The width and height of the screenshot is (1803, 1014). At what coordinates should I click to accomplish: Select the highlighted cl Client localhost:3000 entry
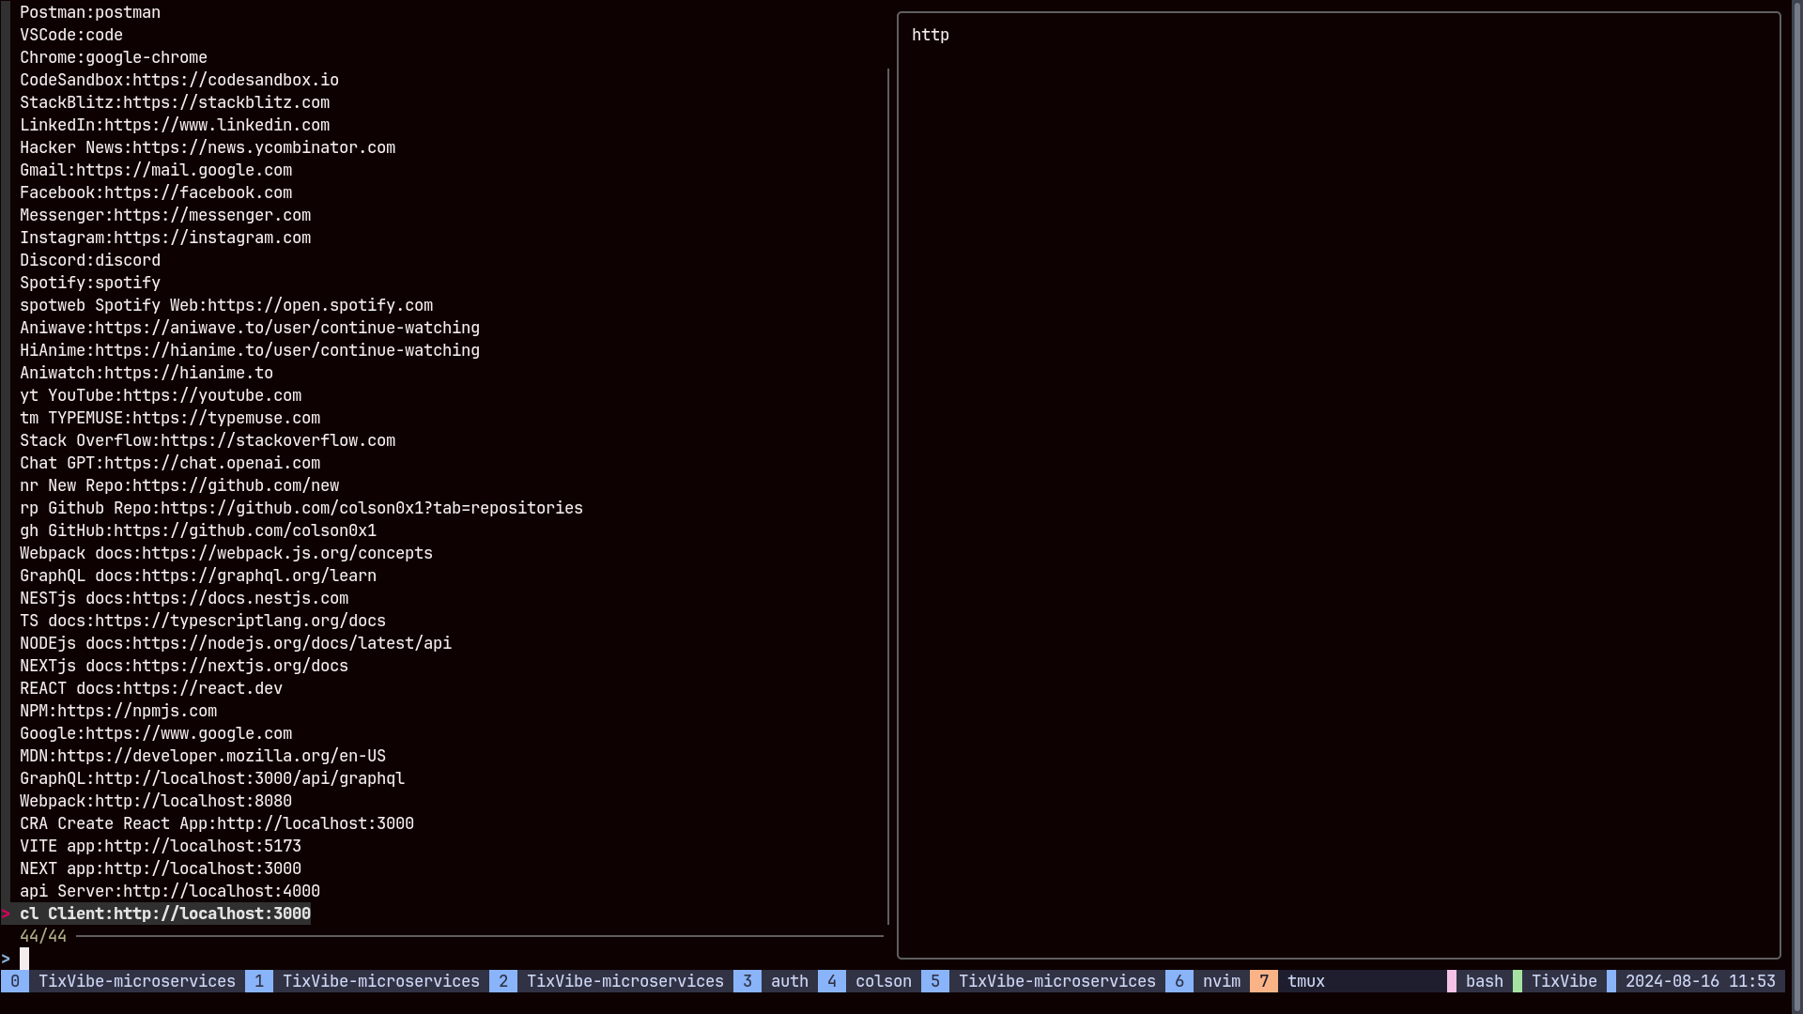click(165, 914)
